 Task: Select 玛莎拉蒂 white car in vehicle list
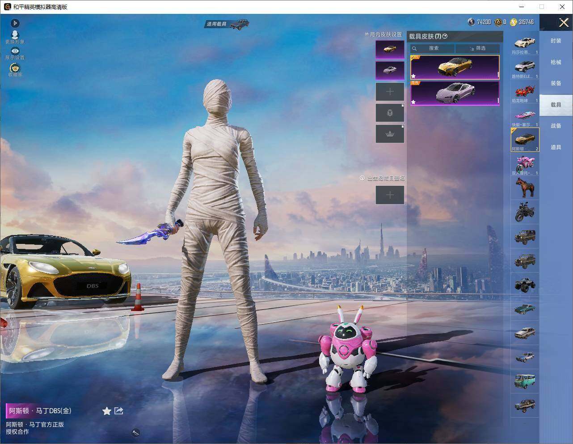(525, 45)
